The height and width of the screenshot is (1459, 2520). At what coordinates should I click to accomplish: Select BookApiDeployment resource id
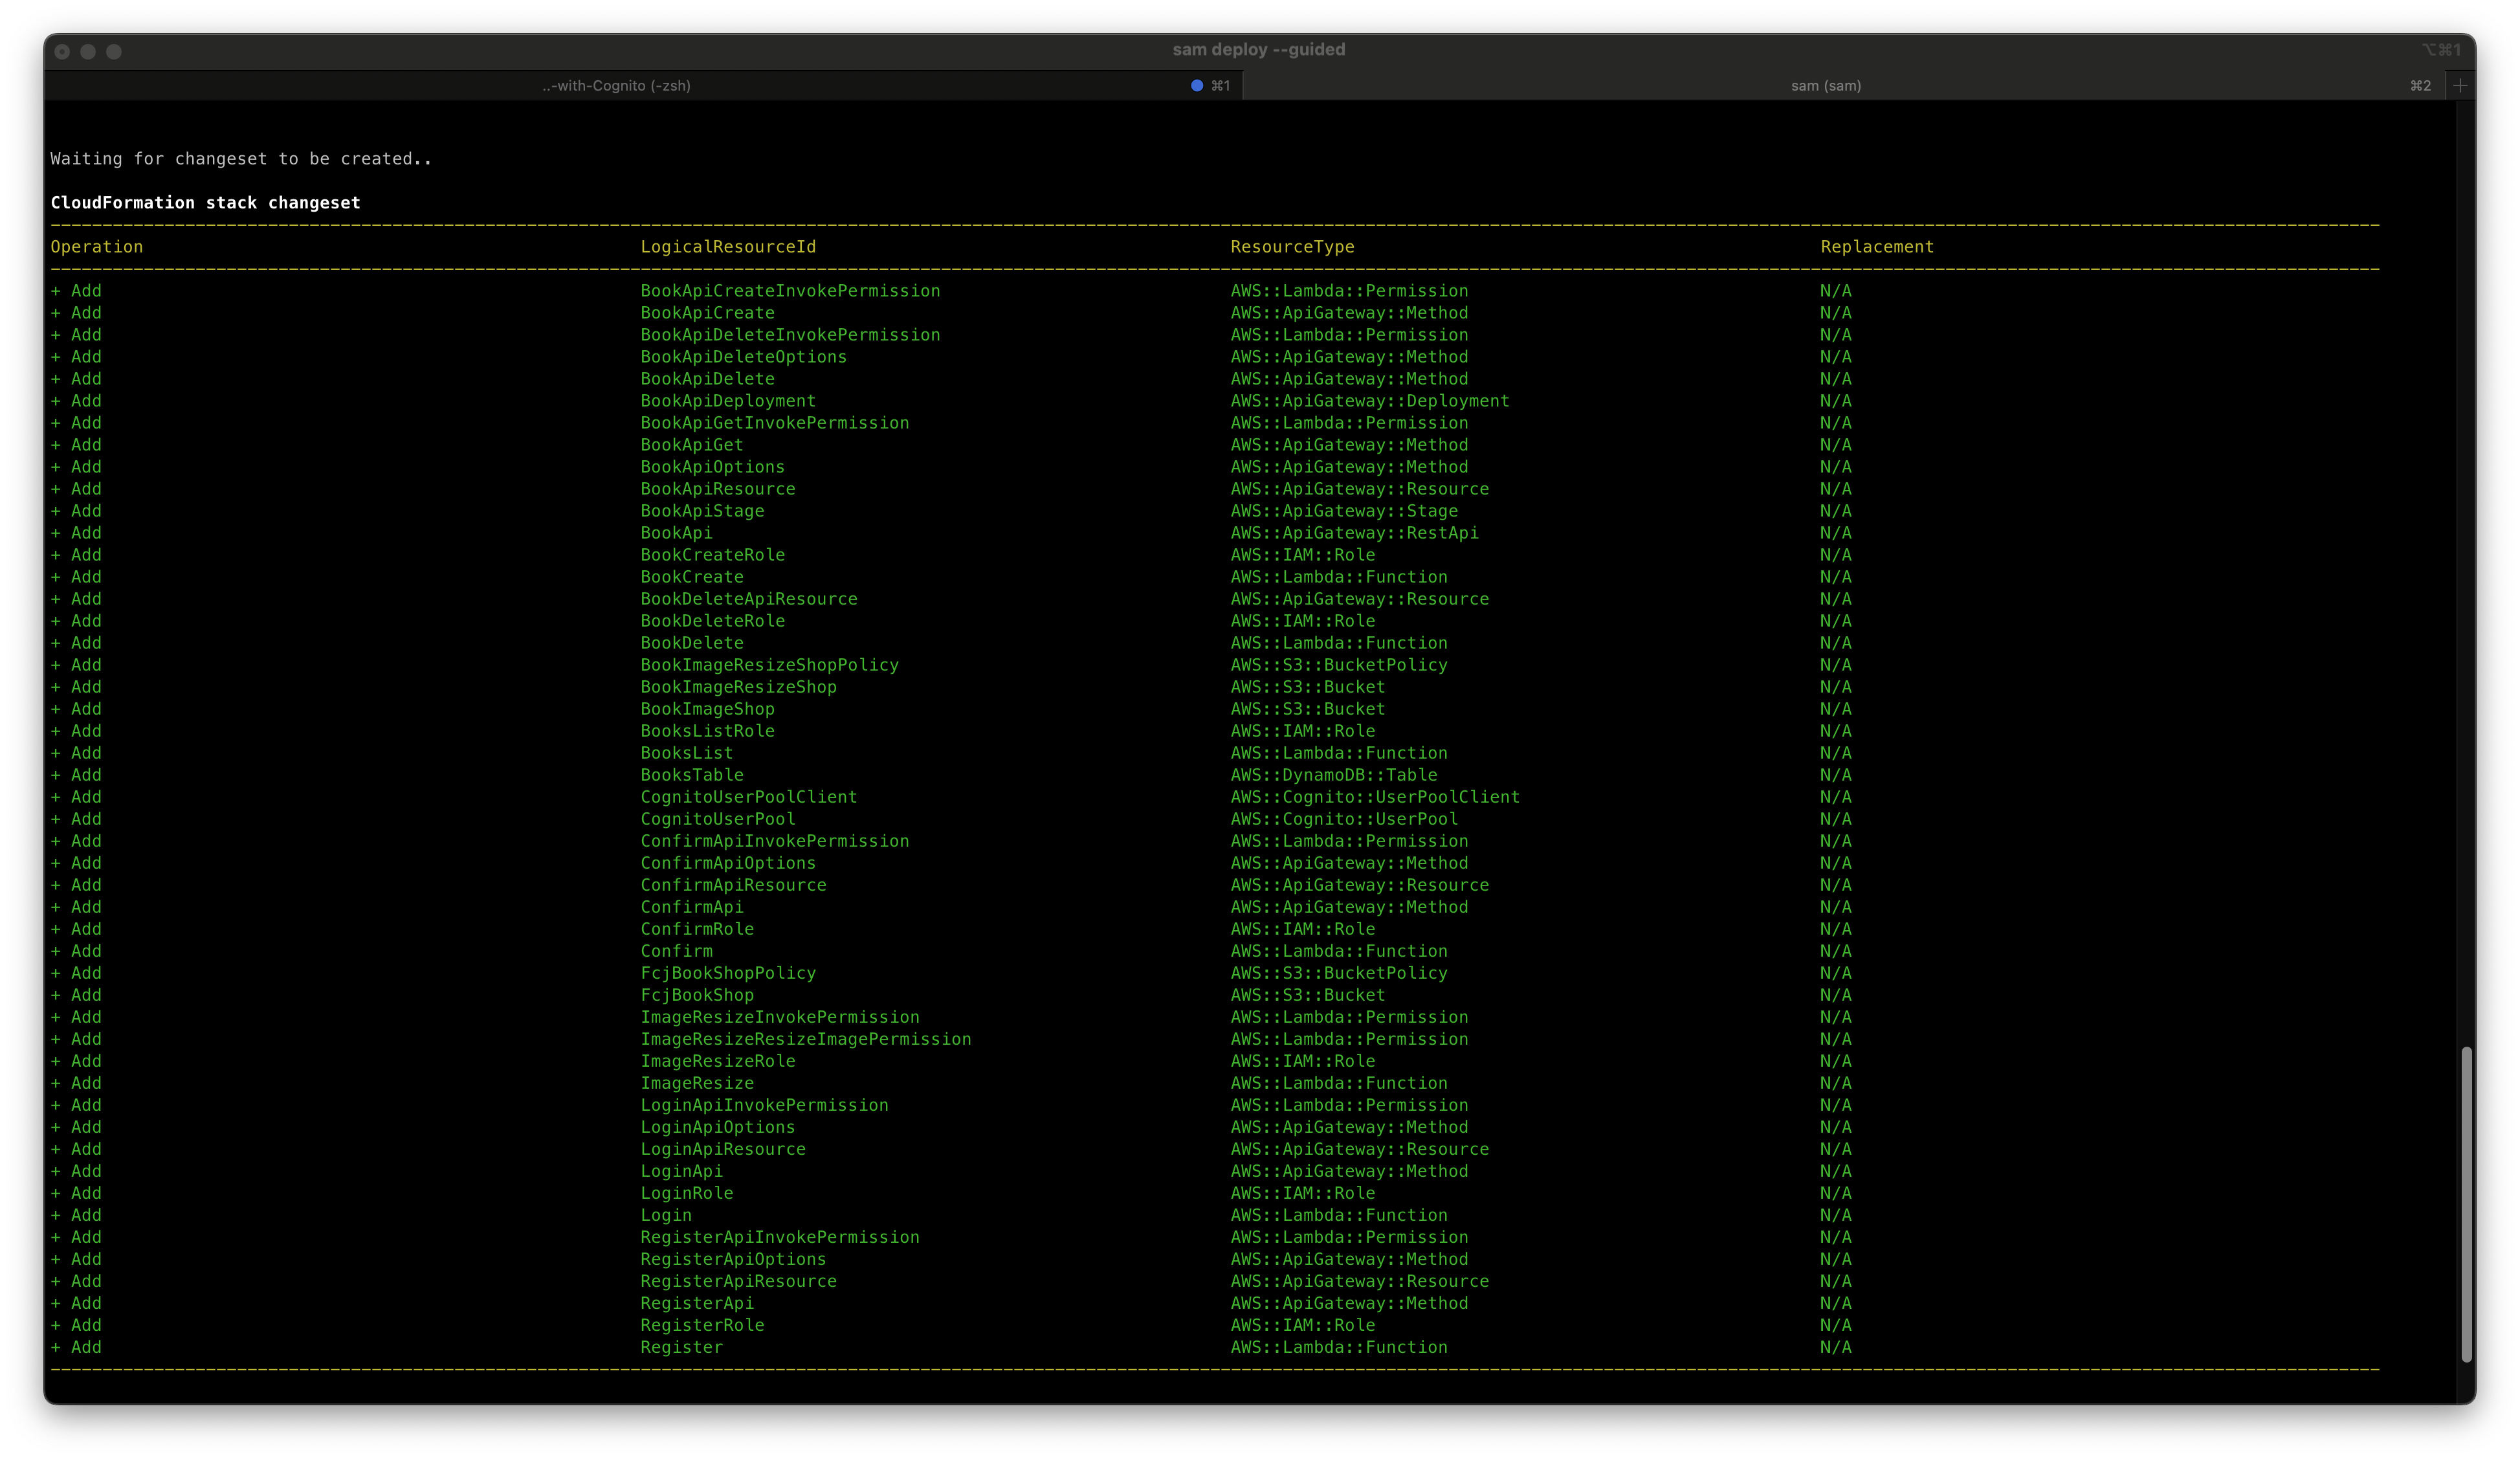click(x=728, y=401)
